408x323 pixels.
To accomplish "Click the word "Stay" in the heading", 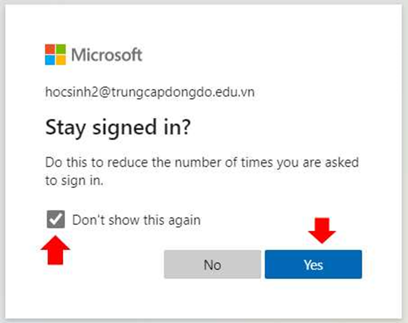I will (65, 128).
